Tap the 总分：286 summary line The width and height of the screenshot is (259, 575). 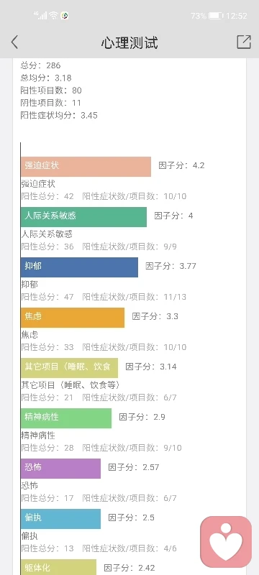[41, 65]
